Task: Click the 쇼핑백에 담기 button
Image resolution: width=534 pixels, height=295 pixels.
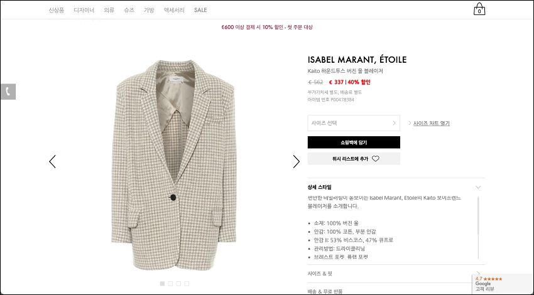Action: pyautogui.click(x=354, y=142)
